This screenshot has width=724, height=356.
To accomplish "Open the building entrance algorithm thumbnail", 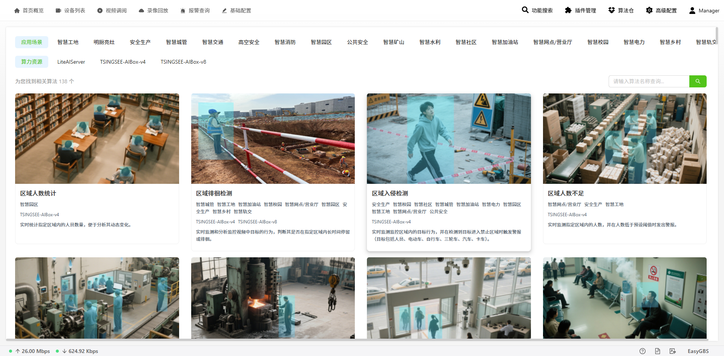I will [449, 298].
